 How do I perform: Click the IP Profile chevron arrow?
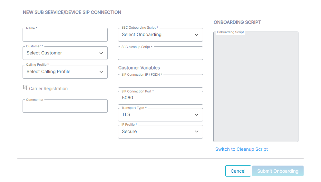[x=197, y=131]
